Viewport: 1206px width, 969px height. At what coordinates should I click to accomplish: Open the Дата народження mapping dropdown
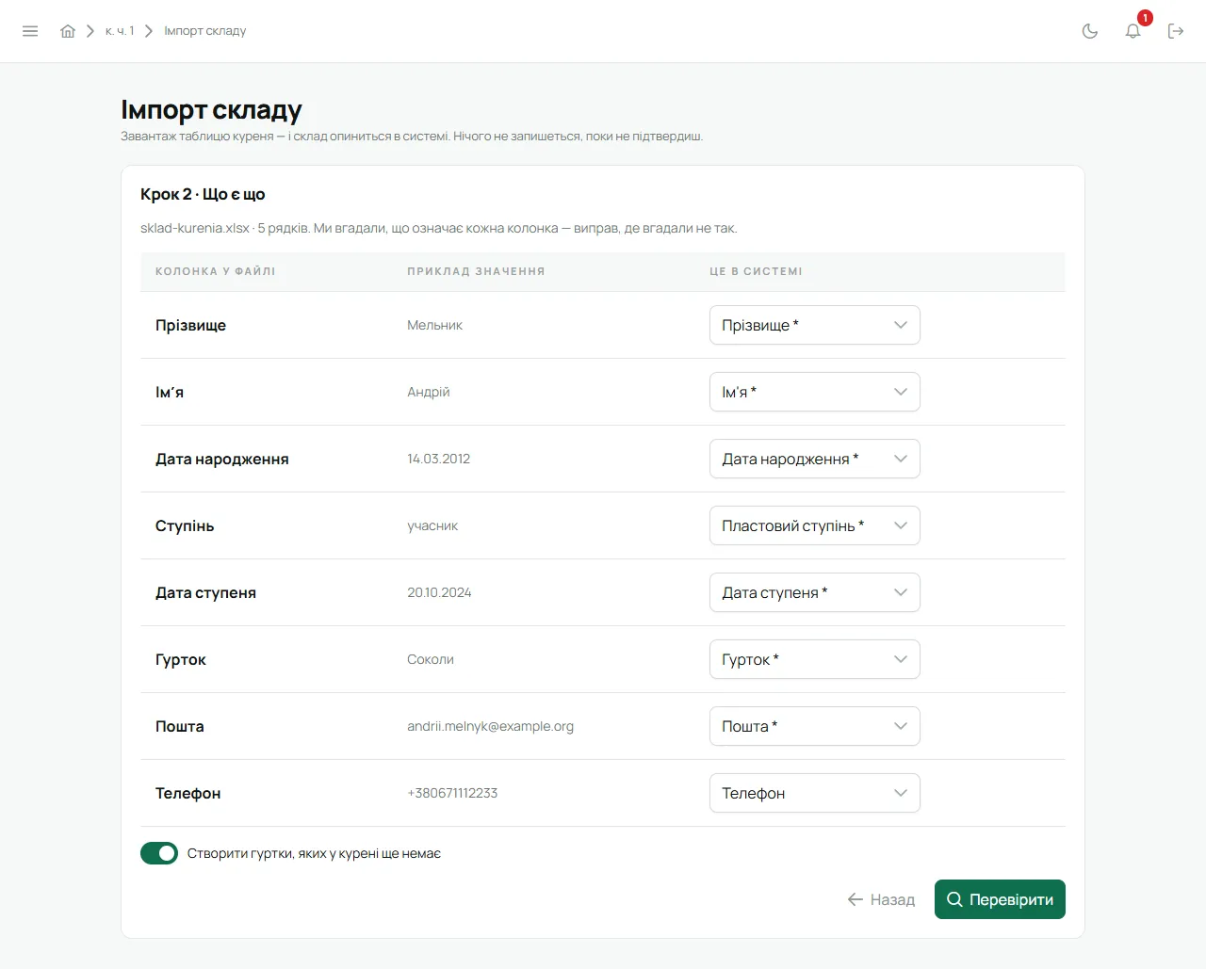(x=815, y=459)
